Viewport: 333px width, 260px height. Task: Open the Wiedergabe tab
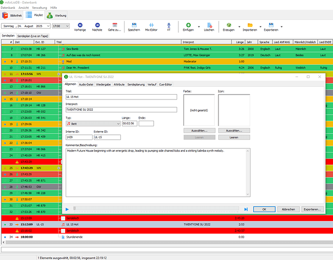103,84
